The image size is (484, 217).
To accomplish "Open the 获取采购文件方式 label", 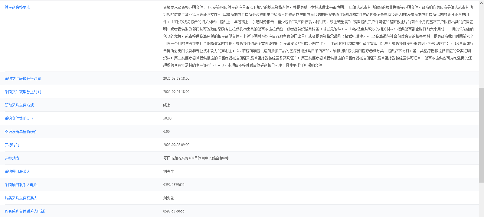I will [19, 105].
